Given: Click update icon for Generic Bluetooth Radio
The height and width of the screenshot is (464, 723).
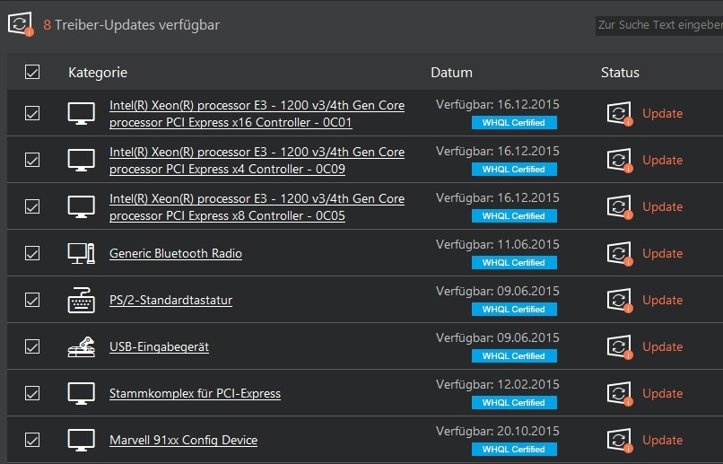Looking at the screenshot, I should pyautogui.click(x=619, y=253).
